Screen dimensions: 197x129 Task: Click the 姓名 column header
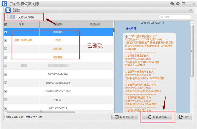pyautogui.click(x=21, y=24)
